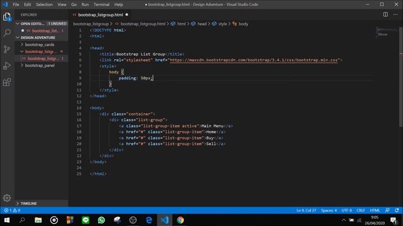Open the Search view in activity bar
Screen dimensions: 403x226
click(x=7, y=33)
